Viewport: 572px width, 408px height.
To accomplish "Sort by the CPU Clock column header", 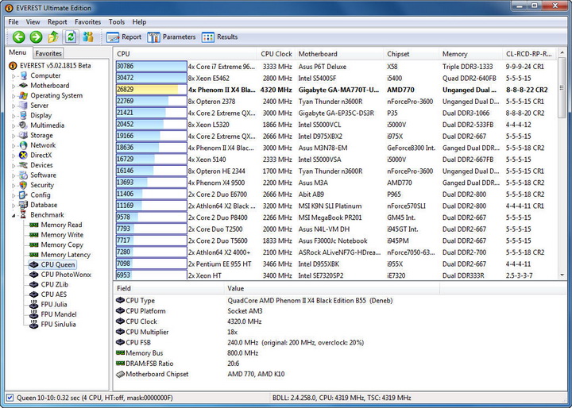I will pyautogui.click(x=276, y=54).
